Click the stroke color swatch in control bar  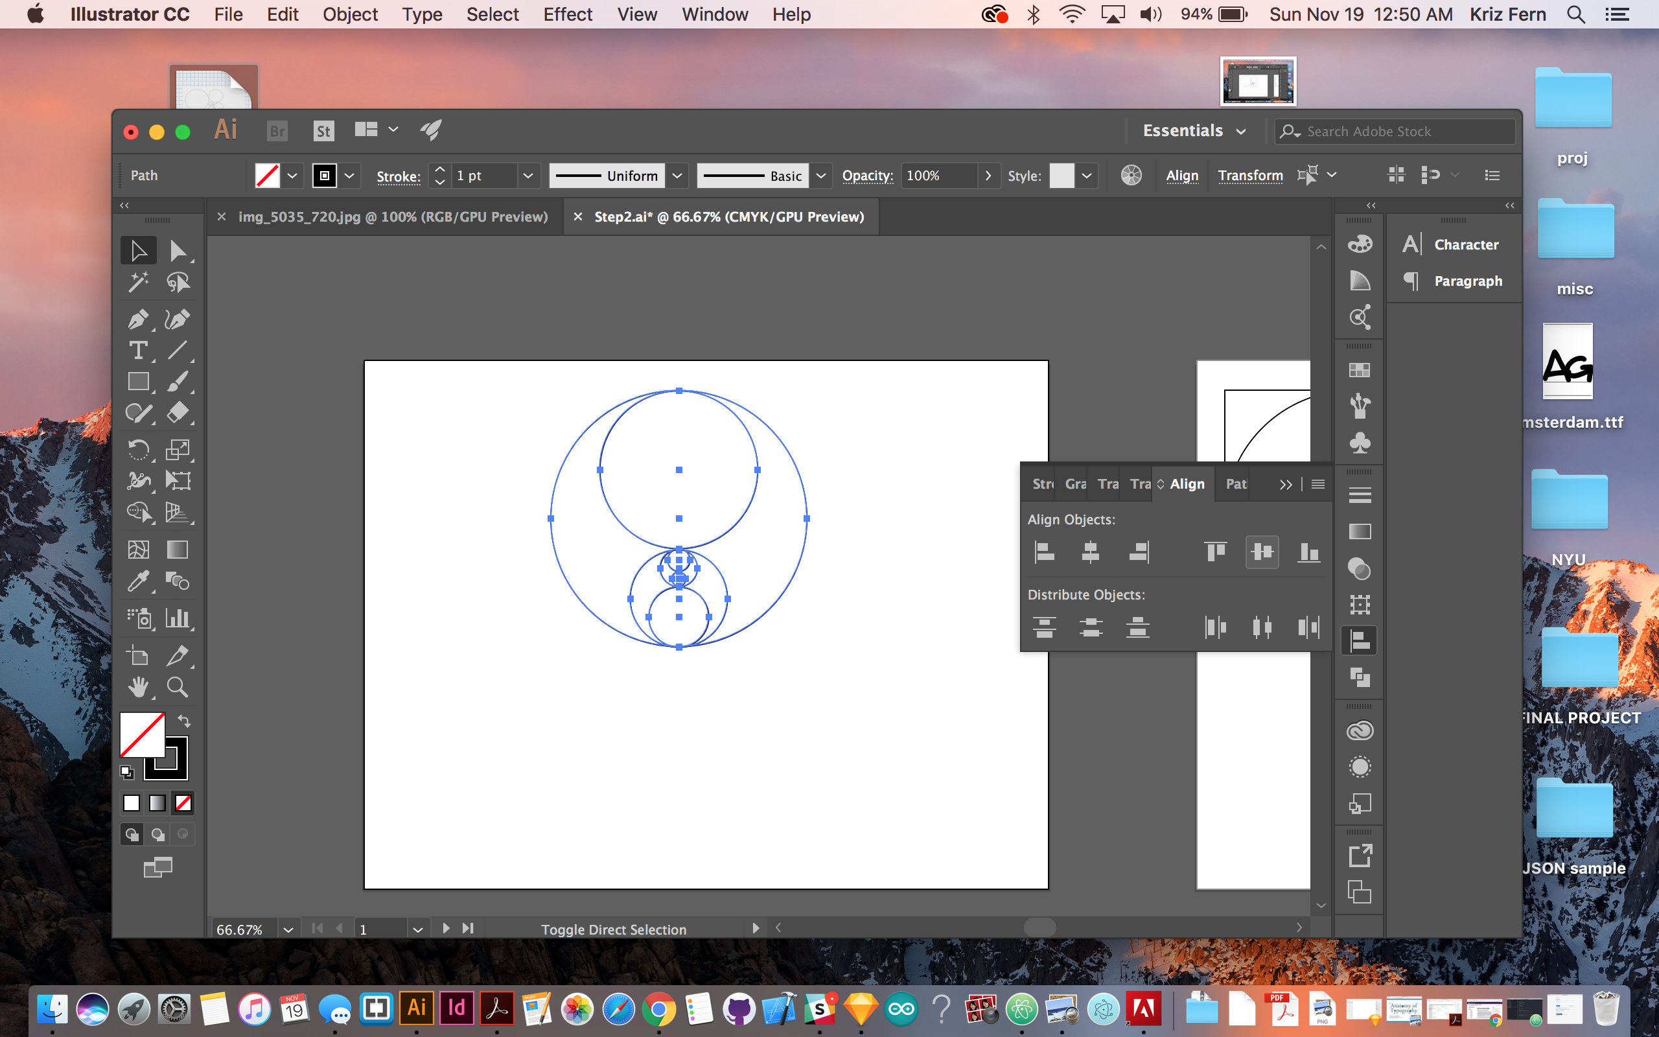324,176
